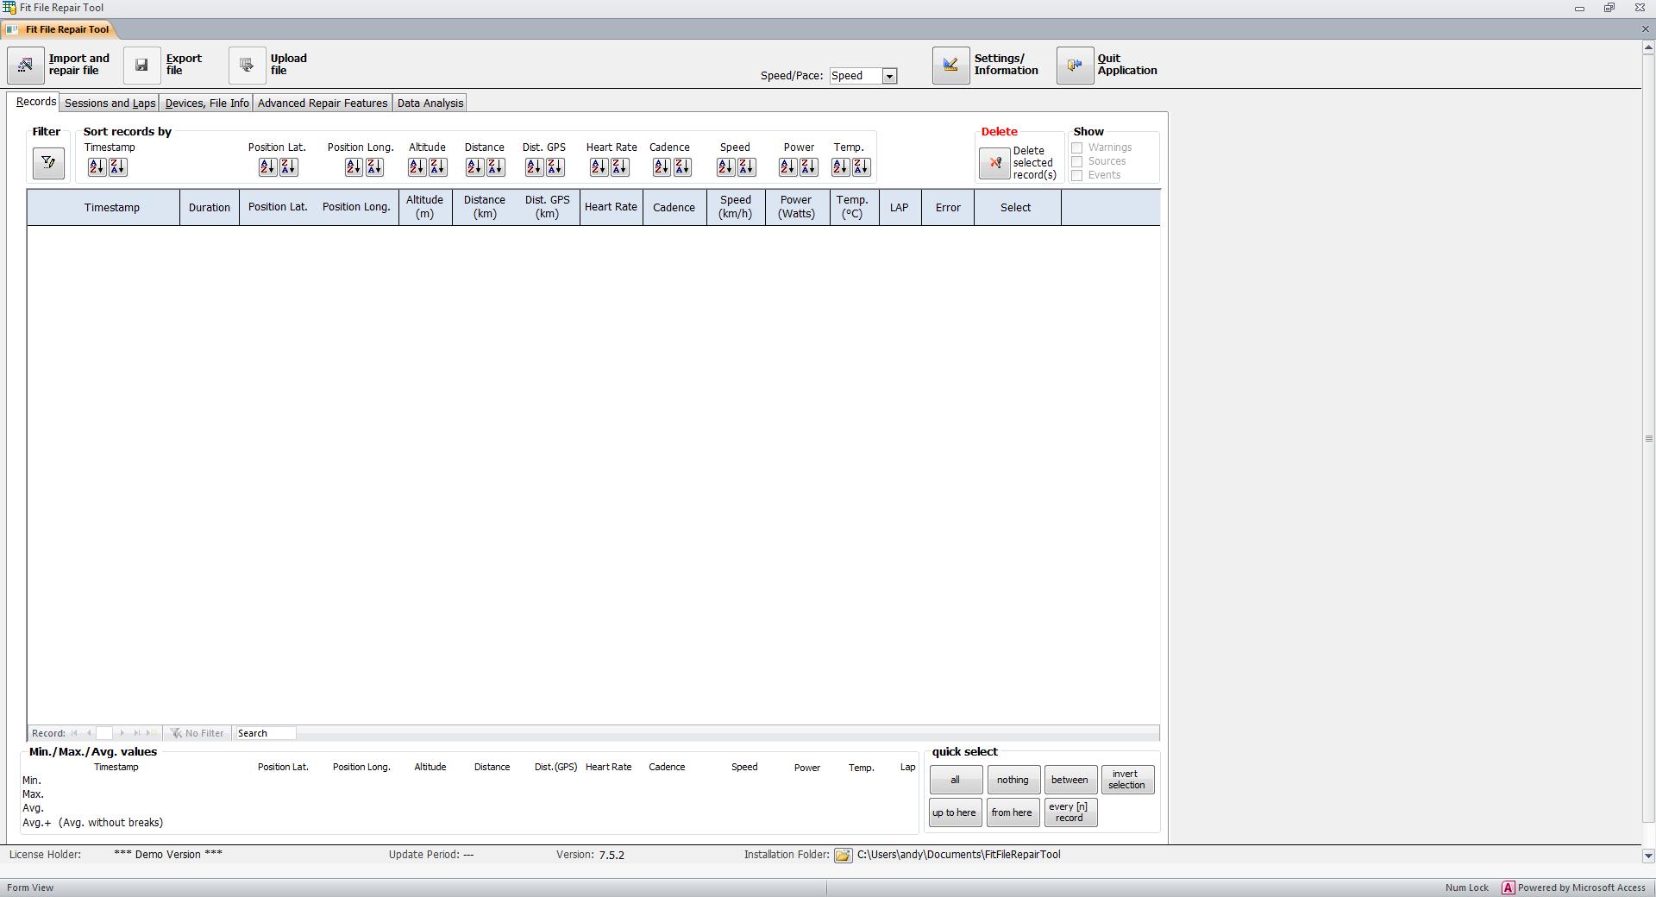Sort by Power ascending (A-Z)

pos(787,166)
